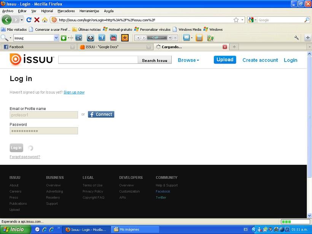Screen dimensions: 312x234
Task: Open the Browse dropdown menu
Action: click(188, 60)
